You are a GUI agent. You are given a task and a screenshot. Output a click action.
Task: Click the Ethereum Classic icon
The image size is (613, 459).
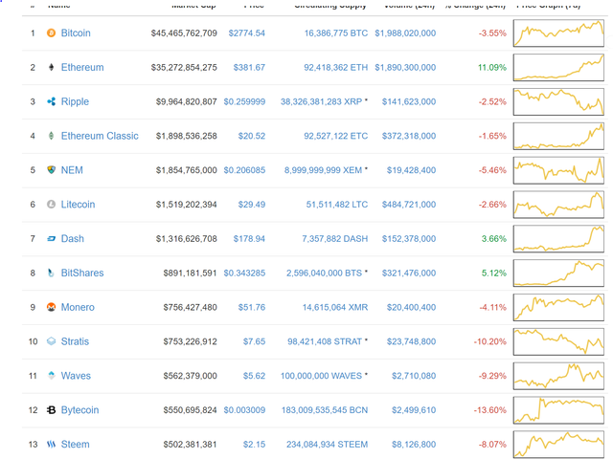51,136
